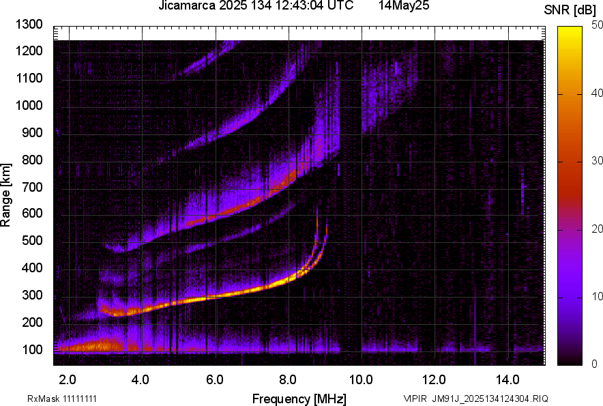The height and width of the screenshot is (406, 603).
Task: Click the 200 range tick label
Action: click(x=32, y=322)
